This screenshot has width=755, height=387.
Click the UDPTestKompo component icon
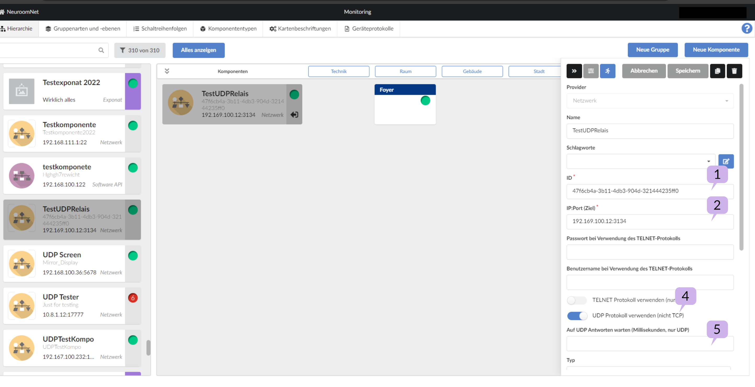click(x=21, y=348)
